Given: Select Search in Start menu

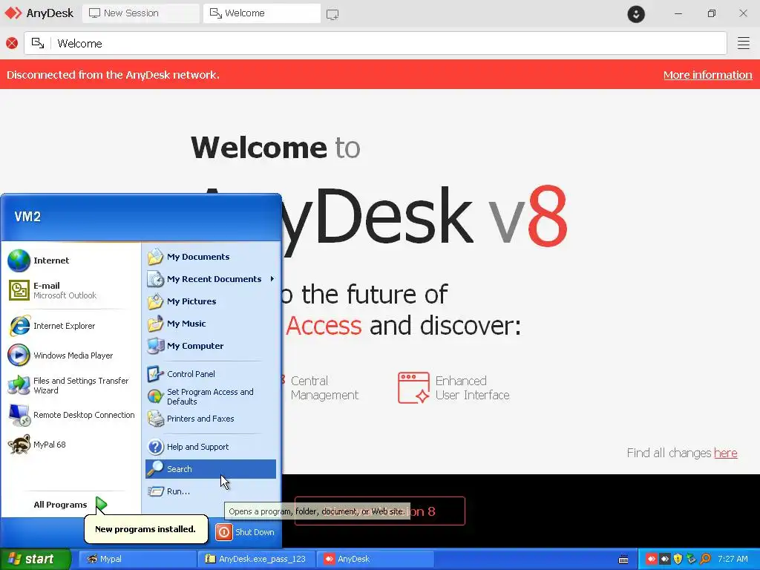Looking at the screenshot, I should [211, 469].
